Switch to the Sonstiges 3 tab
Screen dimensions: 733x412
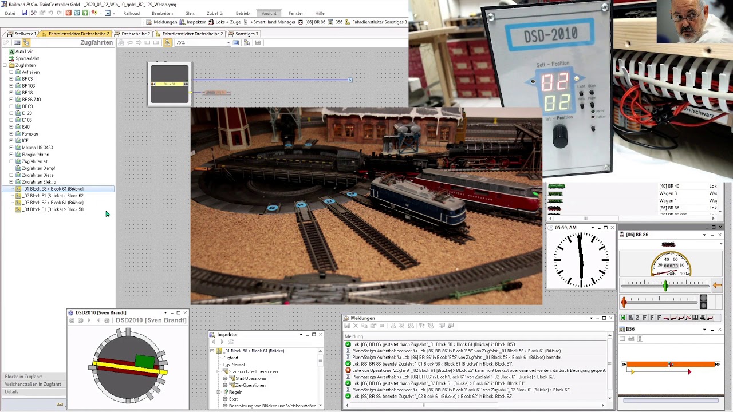(x=243, y=34)
